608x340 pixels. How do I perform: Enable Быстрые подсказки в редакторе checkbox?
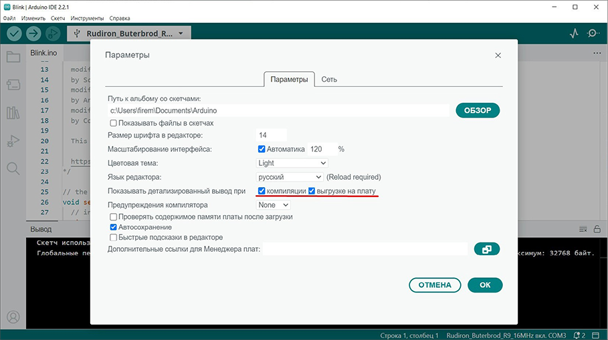point(113,237)
